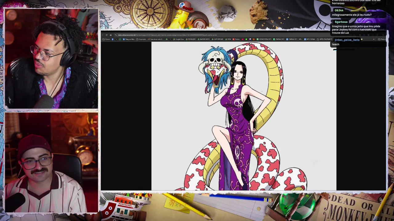
Task: Go to the browser home page
Action: tap(111, 35)
